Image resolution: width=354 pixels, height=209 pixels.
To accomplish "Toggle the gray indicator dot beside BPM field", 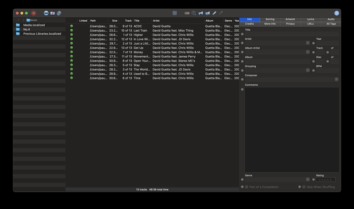I will point(313,70).
